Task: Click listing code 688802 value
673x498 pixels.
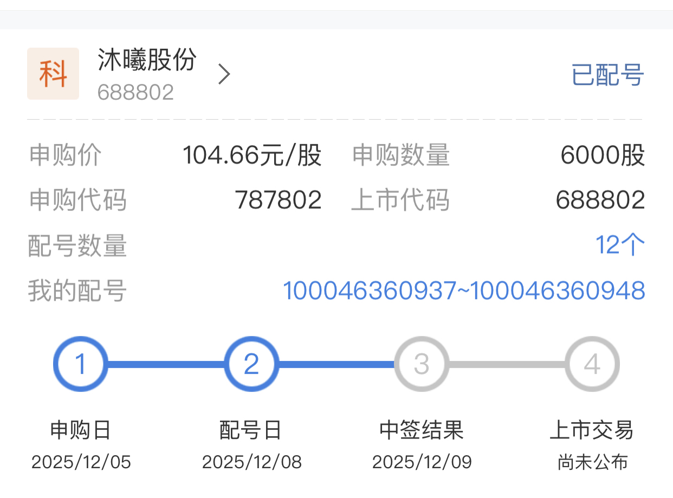Action: pos(600,201)
